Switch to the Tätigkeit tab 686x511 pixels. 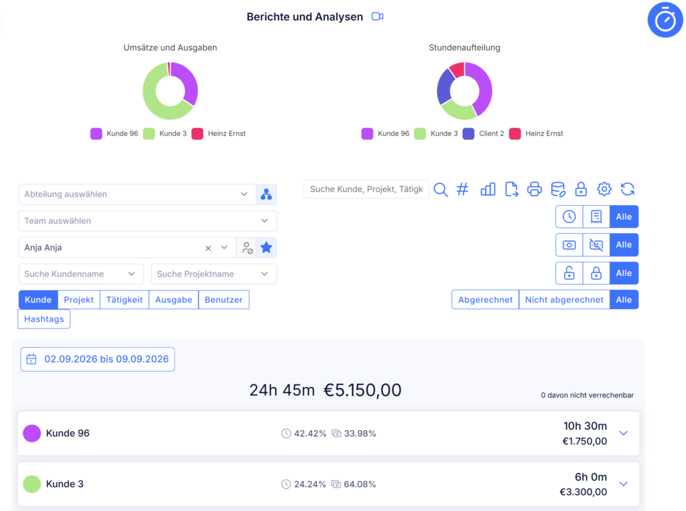click(125, 300)
